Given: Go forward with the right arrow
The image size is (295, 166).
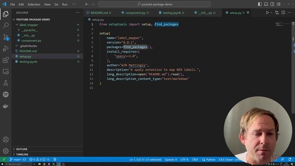Looking at the screenshot, I should (x=93, y=4).
